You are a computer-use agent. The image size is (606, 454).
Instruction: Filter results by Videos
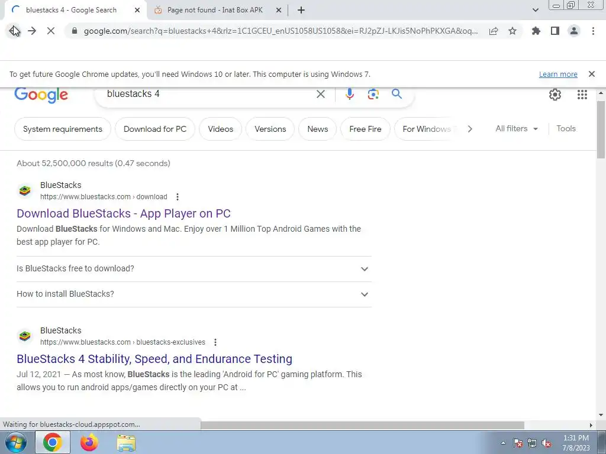click(220, 129)
